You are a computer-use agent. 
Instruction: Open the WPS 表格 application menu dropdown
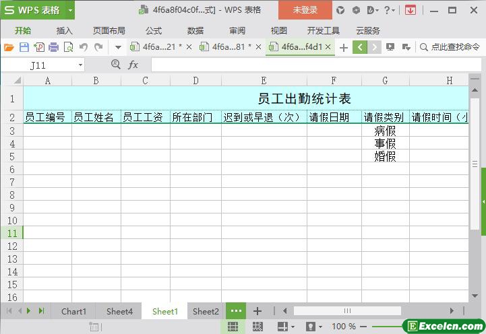tap(38, 10)
